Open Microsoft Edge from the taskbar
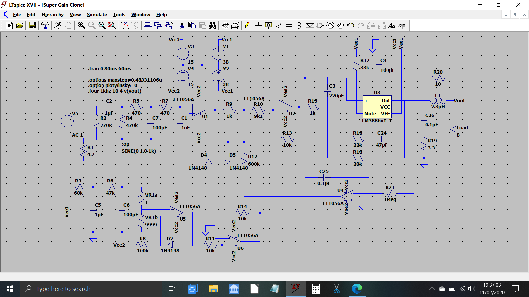Viewport: 529px width, 297px height. point(357,289)
